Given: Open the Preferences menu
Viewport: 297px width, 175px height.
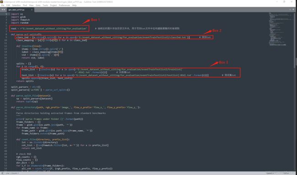Looking at the screenshot, I should (x=64, y=5).
